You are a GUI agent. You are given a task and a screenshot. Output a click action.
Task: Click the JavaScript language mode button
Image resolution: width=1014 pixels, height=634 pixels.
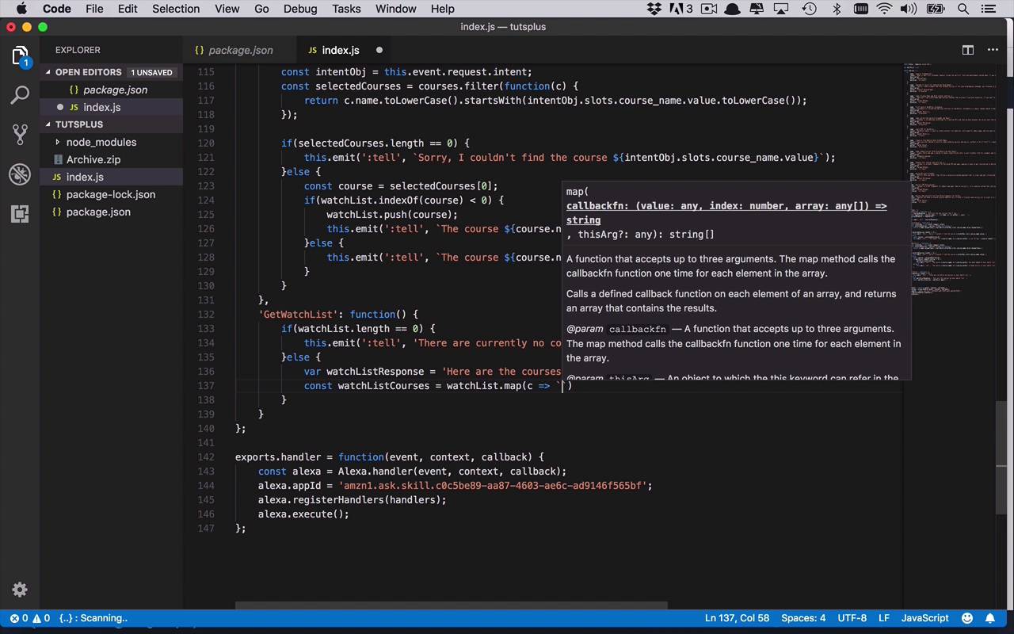(924, 618)
